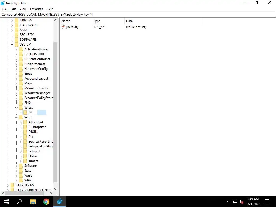Select the Timers key
The image size is (276, 207).
33,161
